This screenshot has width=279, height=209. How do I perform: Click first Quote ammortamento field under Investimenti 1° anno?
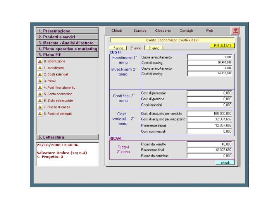[x=210, y=57]
